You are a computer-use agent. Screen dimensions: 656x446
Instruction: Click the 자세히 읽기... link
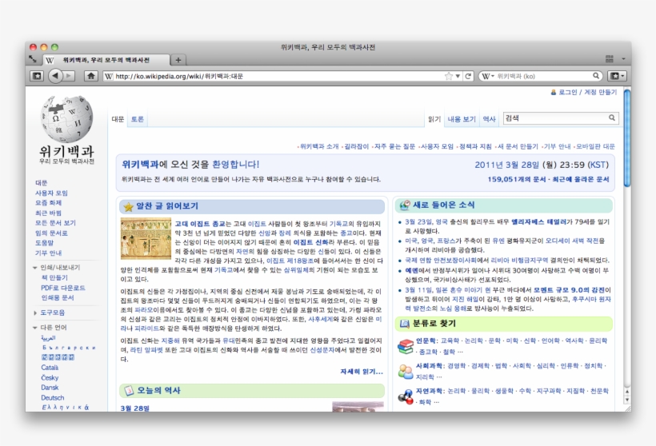click(x=362, y=371)
